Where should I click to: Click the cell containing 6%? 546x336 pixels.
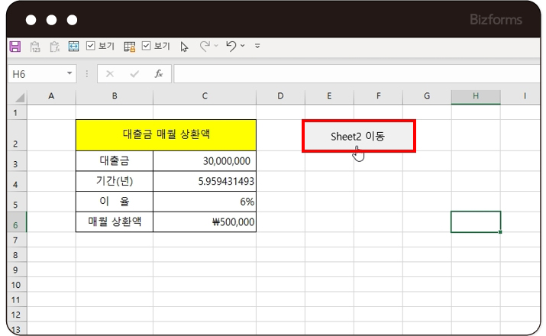(205, 202)
